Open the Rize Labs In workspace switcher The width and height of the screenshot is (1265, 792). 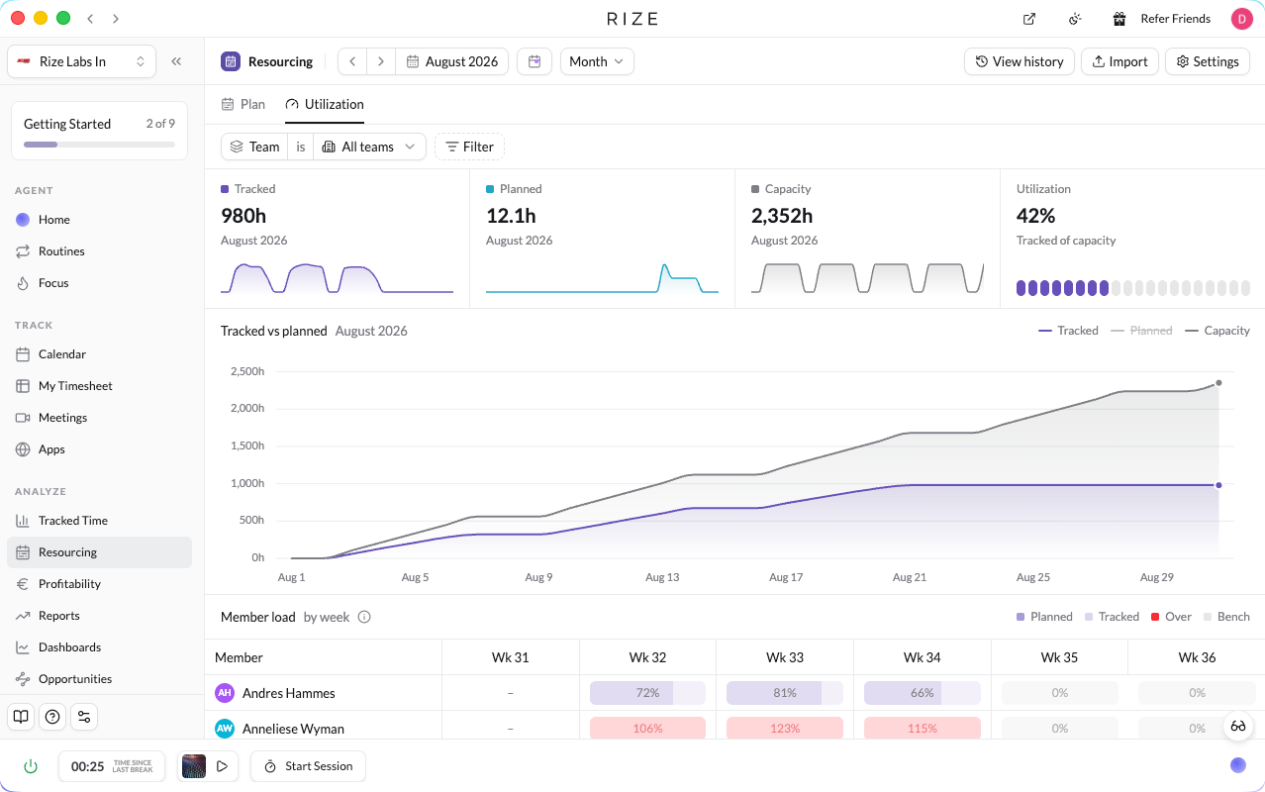[81, 61]
